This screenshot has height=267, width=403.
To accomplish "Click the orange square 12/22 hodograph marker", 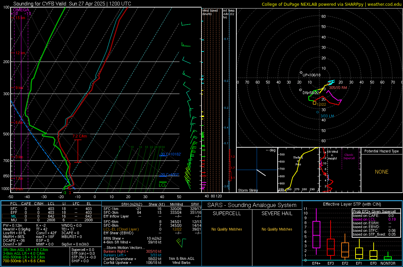I will (315, 103).
